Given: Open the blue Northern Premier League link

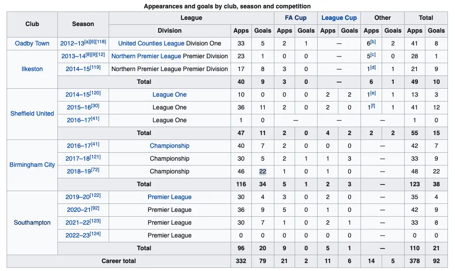Looking at the screenshot, I should pos(146,56).
